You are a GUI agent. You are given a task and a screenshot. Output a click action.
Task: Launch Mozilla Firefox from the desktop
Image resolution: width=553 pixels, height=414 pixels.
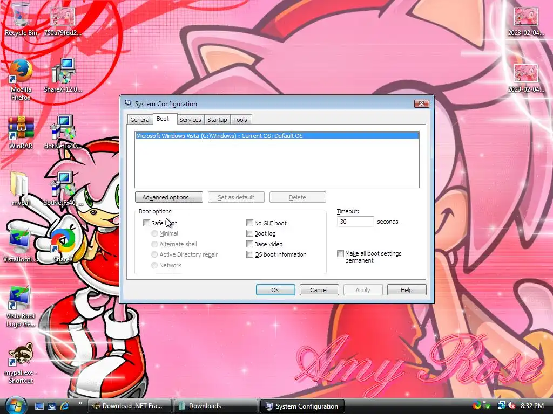[21, 80]
